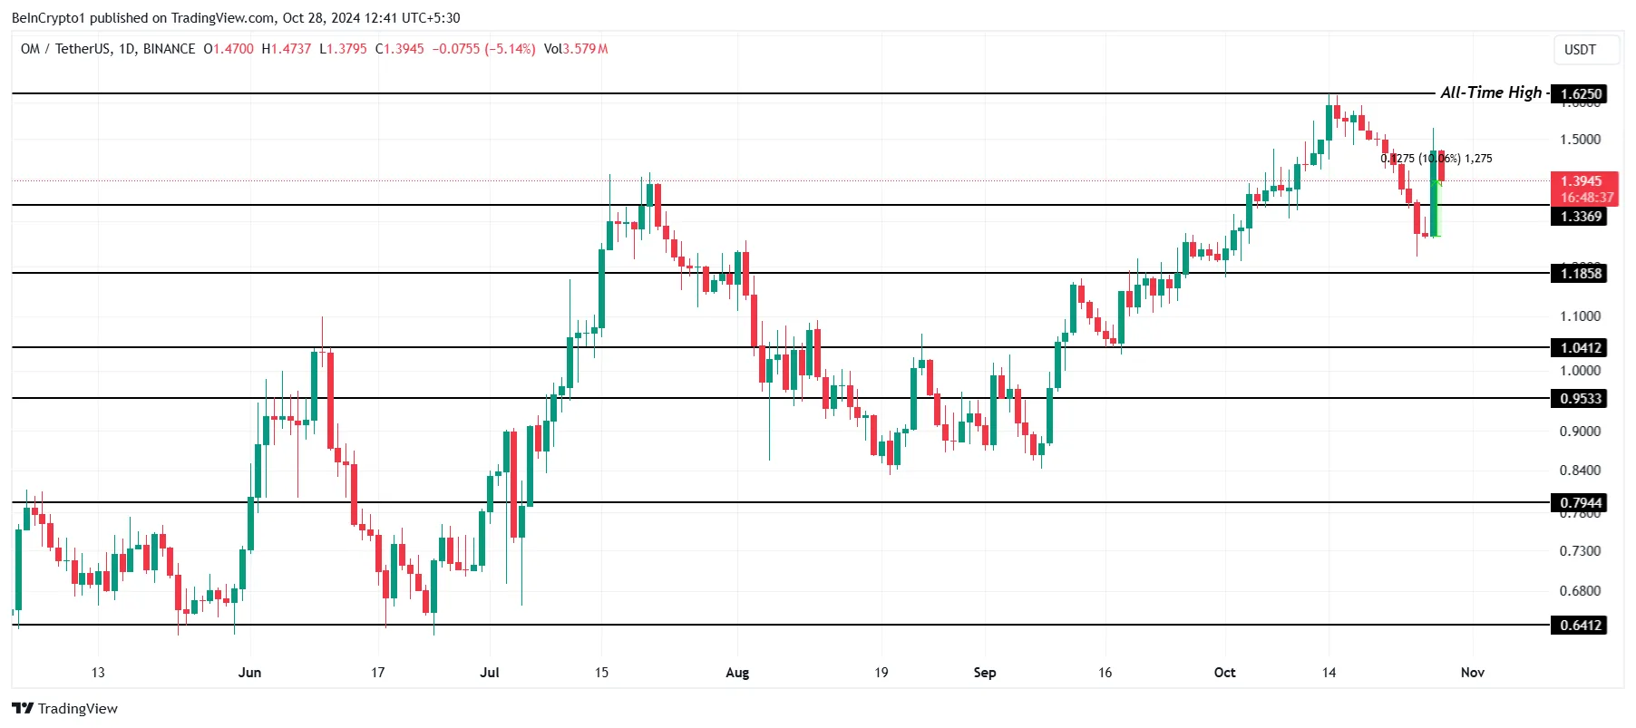1636x728 pixels.
Task: Click the close value C1.3945
Action: [x=400, y=49]
